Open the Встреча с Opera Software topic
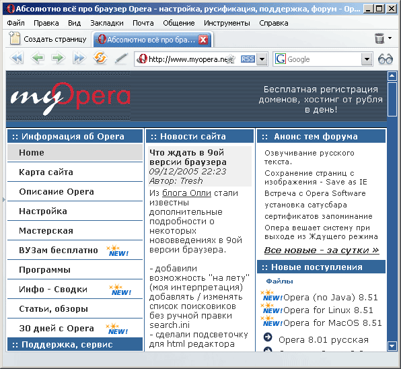 [315, 193]
